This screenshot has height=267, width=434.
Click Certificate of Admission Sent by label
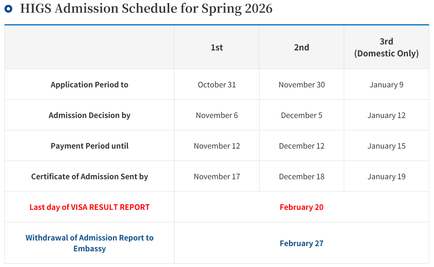point(89,177)
